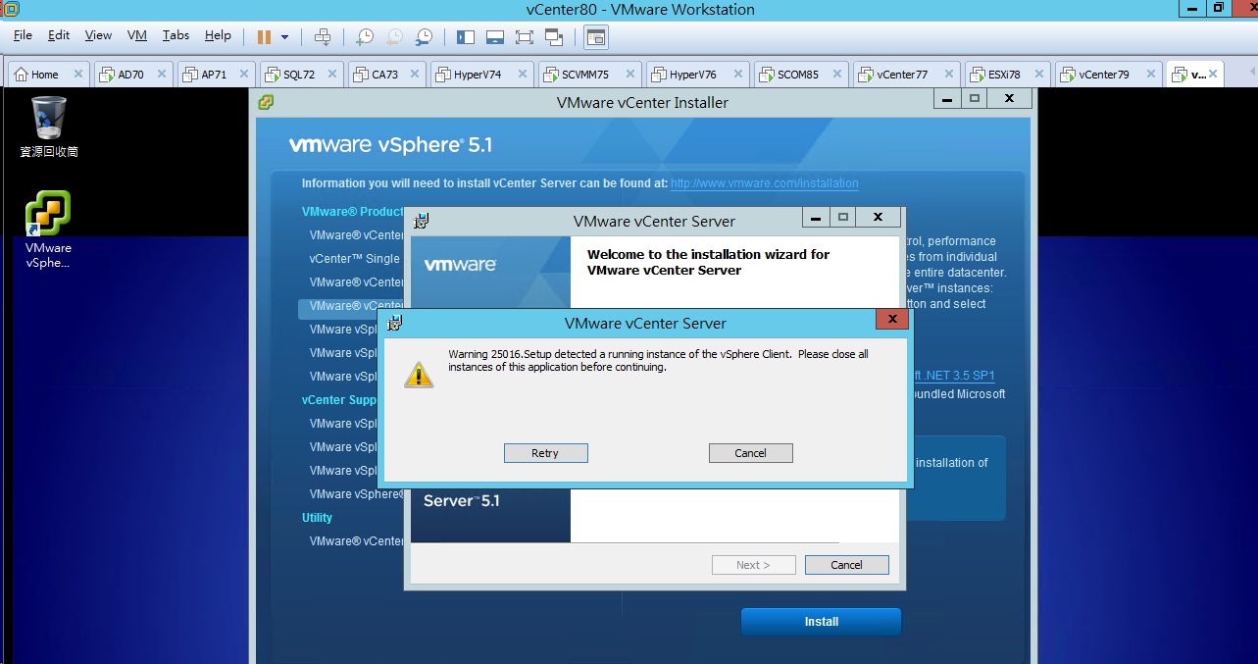Click the console view toolbar icon

point(596,36)
